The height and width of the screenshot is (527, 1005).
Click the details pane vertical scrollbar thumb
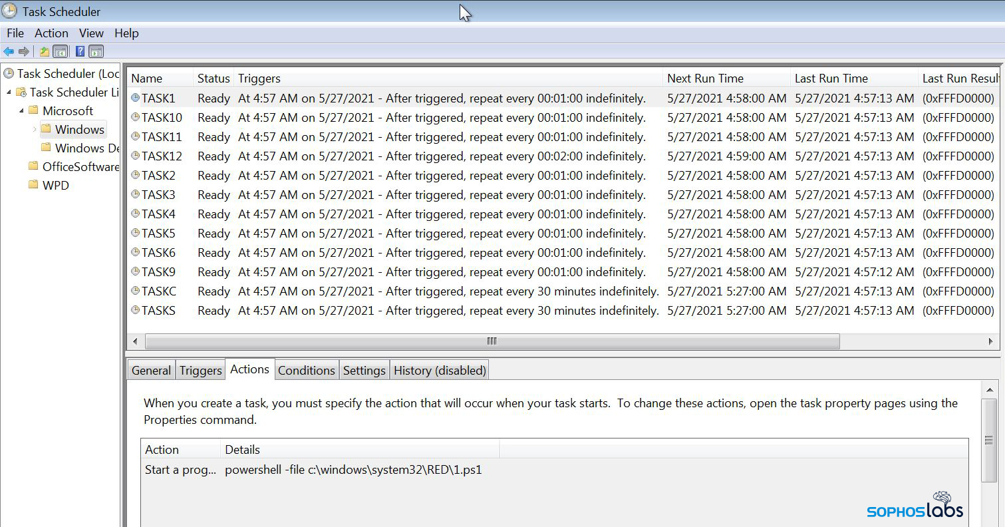click(989, 440)
